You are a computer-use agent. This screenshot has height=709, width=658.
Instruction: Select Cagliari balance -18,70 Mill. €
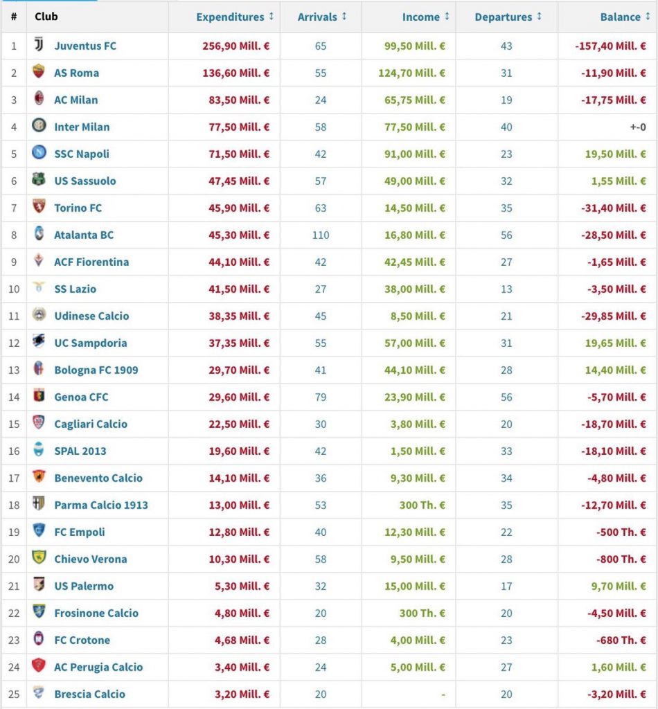(614, 424)
